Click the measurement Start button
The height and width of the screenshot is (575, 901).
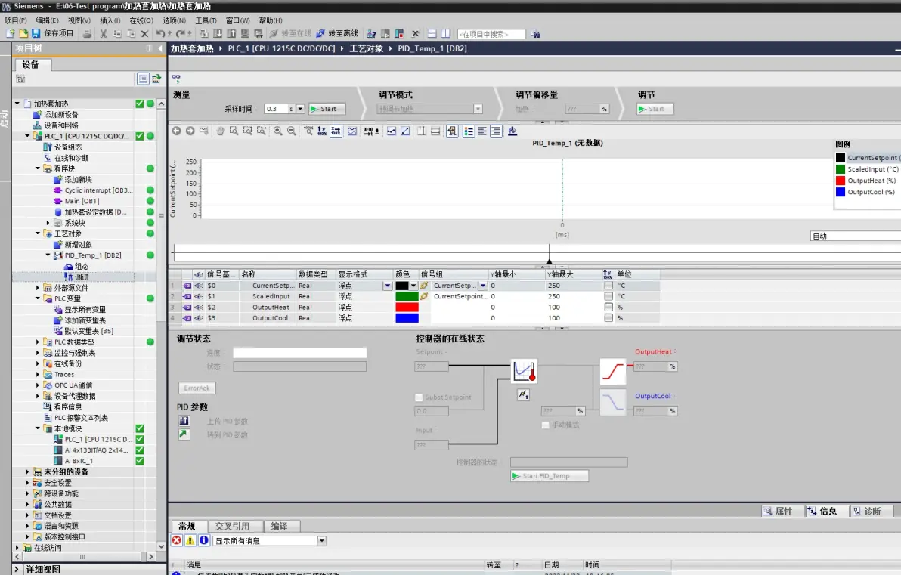pos(327,109)
